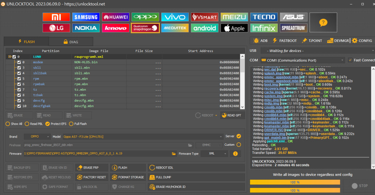The height and width of the screenshot is (195, 375).
Task: Open the Brand OPPO dropdown
Action: (x=37, y=137)
